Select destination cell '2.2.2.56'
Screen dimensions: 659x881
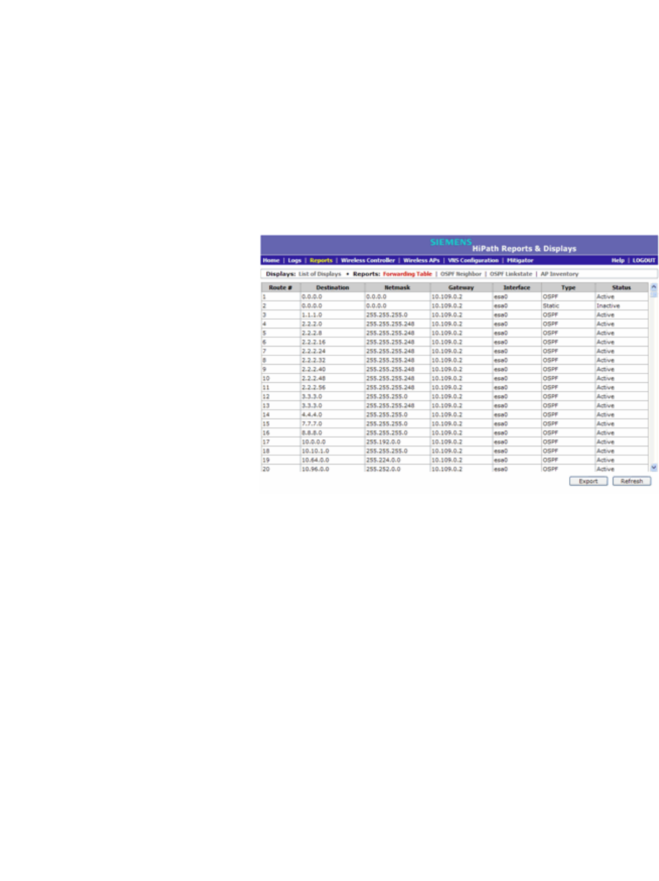point(333,388)
